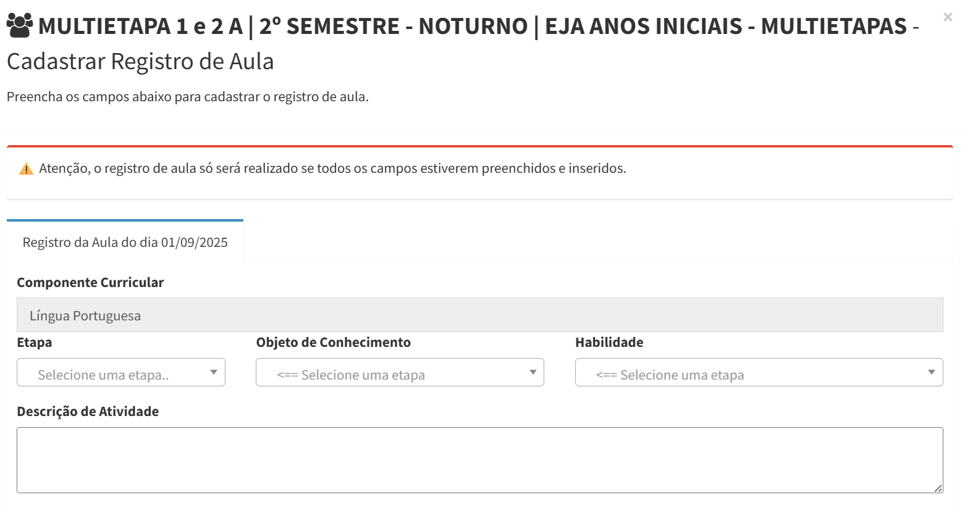The height and width of the screenshot is (508, 965).
Task: Click the Cadastrar Registro de Aula subtitle
Action: pos(140,62)
